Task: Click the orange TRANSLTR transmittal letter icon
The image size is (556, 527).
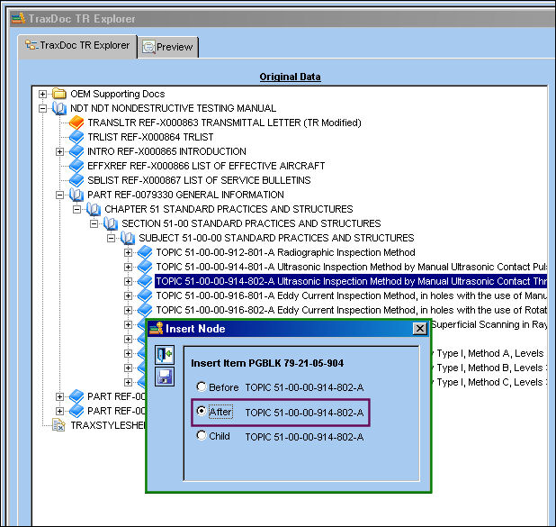Action: (x=76, y=123)
